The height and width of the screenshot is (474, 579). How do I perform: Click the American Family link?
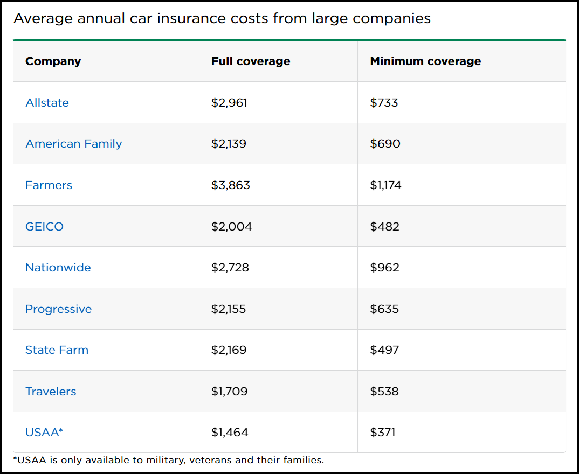(74, 144)
